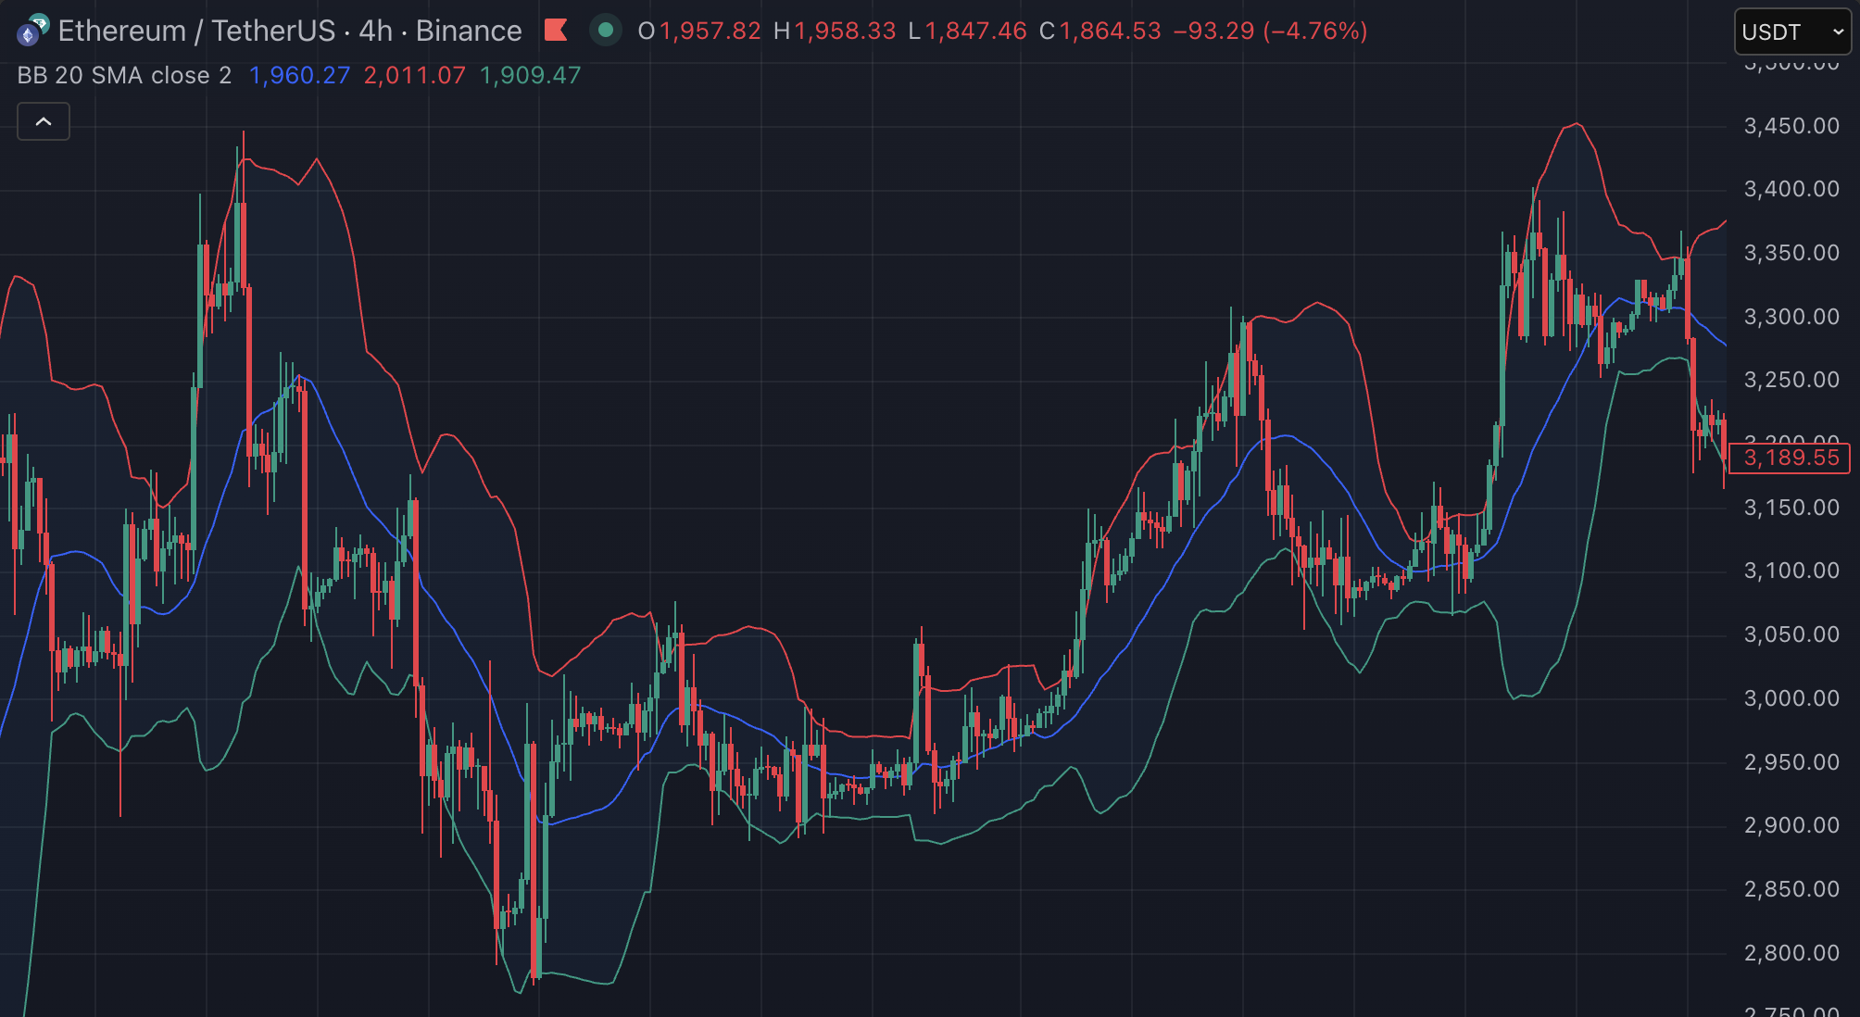Screen dimensions: 1860x1017
Task: Click the current price label 3,189.55
Action: (x=1791, y=458)
